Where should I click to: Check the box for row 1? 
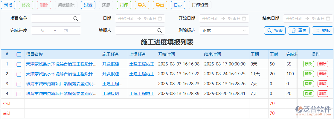(19, 64)
